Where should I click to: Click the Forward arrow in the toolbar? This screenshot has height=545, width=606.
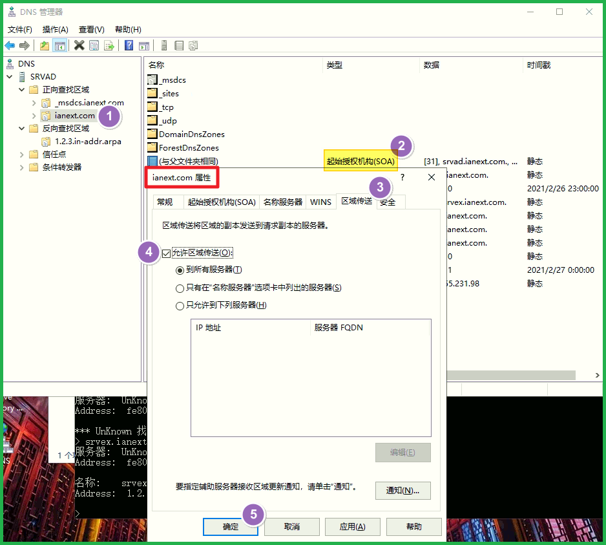click(x=25, y=46)
